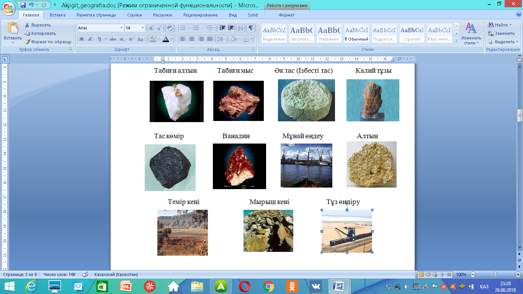Undo the last action
The width and height of the screenshot is (523, 294).
click(x=32, y=5)
